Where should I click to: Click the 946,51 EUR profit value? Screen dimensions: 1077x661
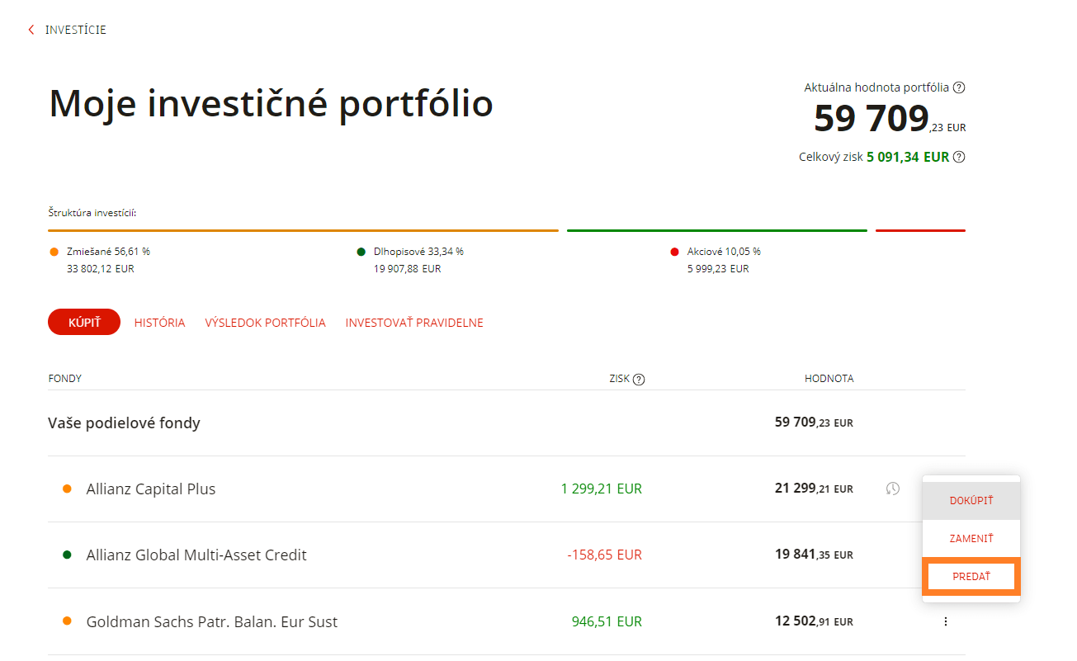pyautogui.click(x=607, y=621)
